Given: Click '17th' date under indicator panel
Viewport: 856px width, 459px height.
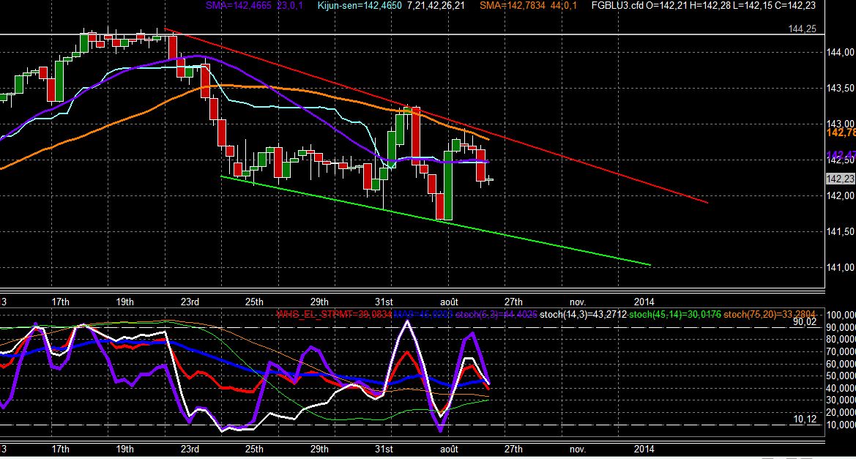Looking at the screenshot, I should pyautogui.click(x=60, y=449).
